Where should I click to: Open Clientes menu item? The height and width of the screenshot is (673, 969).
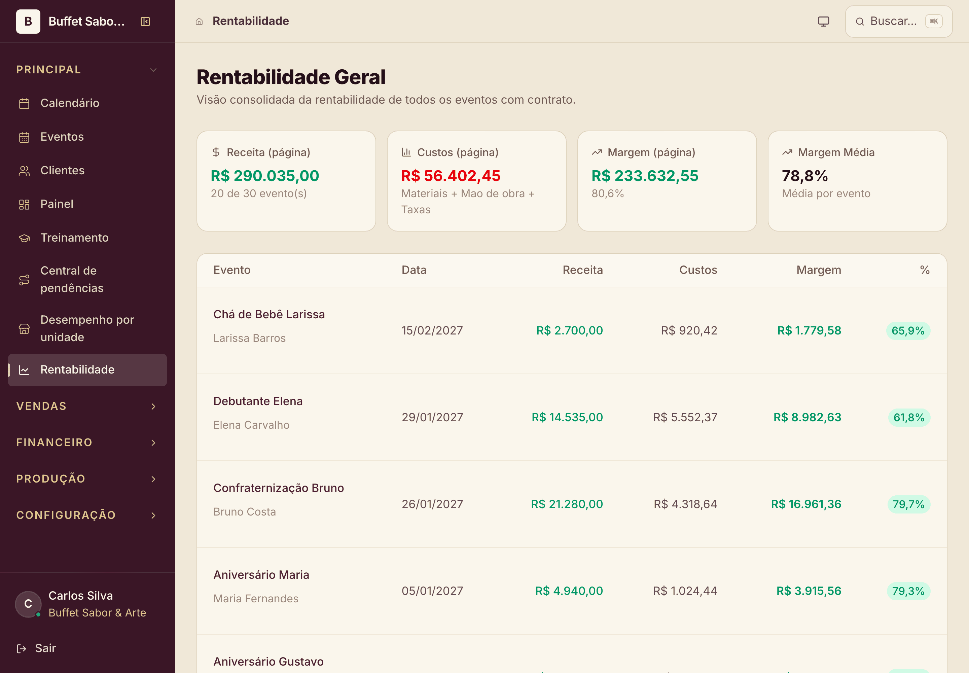tap(87, 171)
